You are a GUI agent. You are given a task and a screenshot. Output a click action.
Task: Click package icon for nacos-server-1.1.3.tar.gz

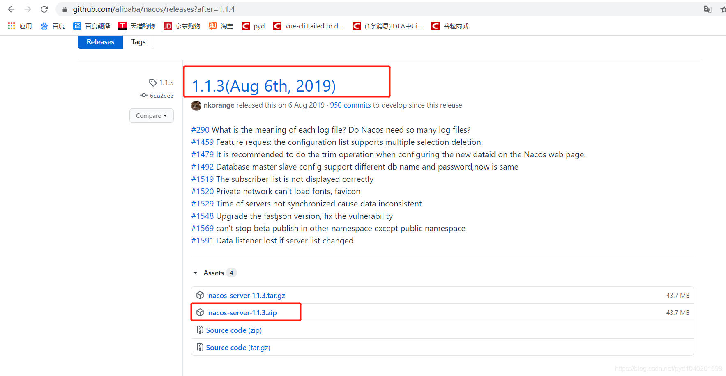click(x=200, y=295)
